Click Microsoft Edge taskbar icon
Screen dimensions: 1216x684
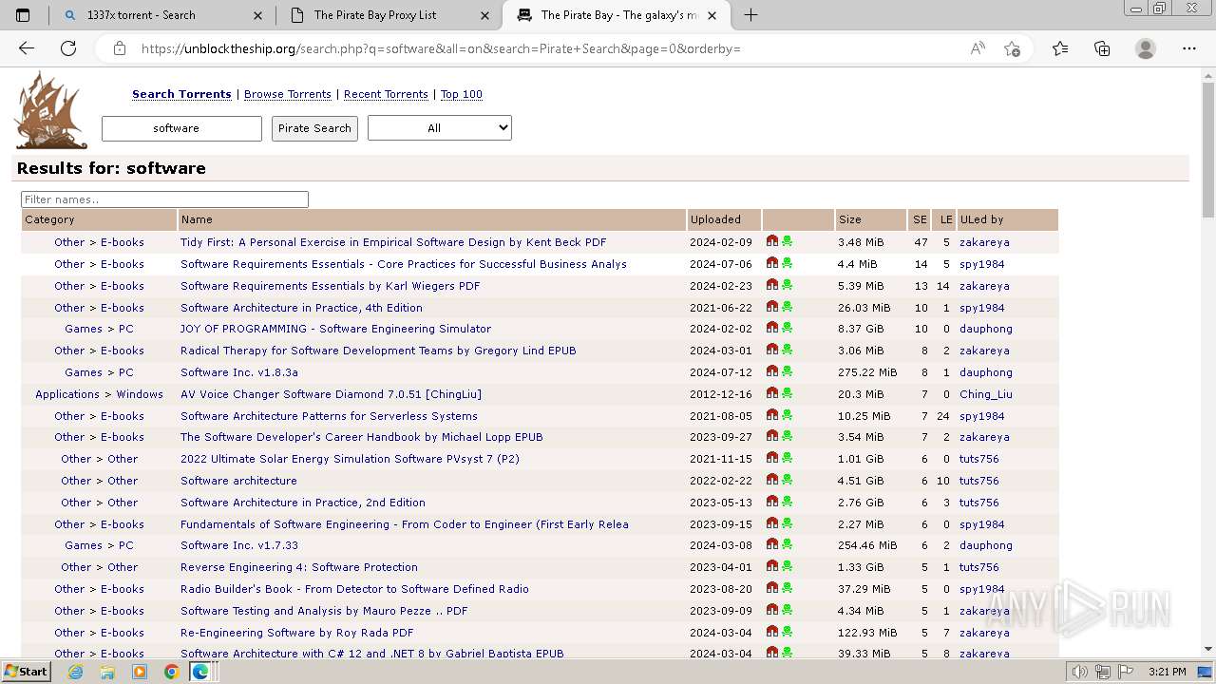pos(200,672)
